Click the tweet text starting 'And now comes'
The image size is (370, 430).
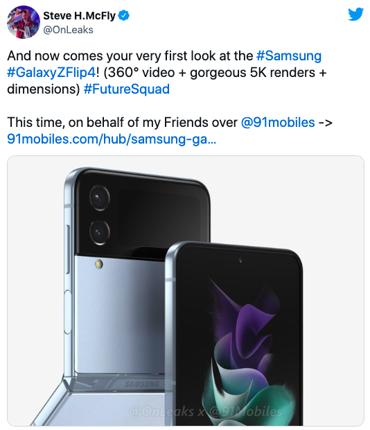click(x=167, y=72)
